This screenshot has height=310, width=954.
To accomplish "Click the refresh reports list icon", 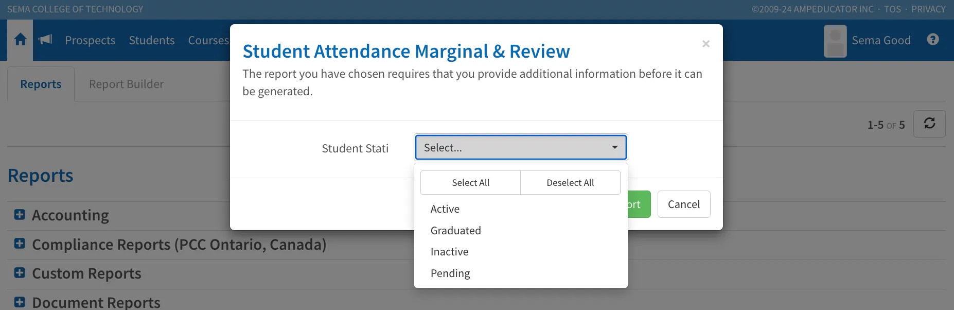I will 929,124.
